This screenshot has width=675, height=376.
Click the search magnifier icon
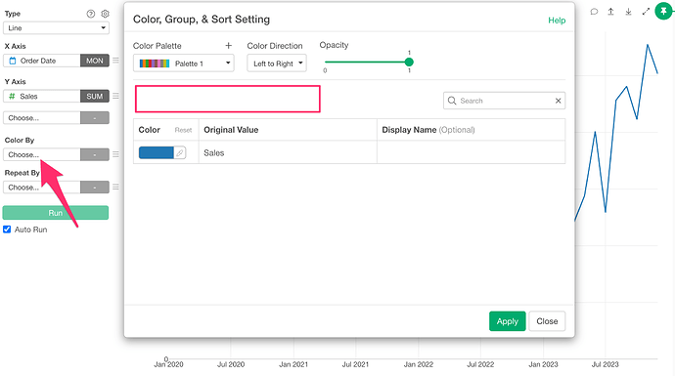tap(452, 101)
